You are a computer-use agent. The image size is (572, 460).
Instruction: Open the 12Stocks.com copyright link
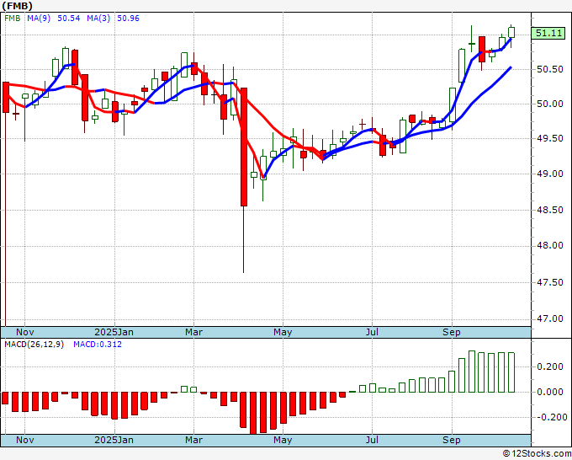click(x=537, y=453)
